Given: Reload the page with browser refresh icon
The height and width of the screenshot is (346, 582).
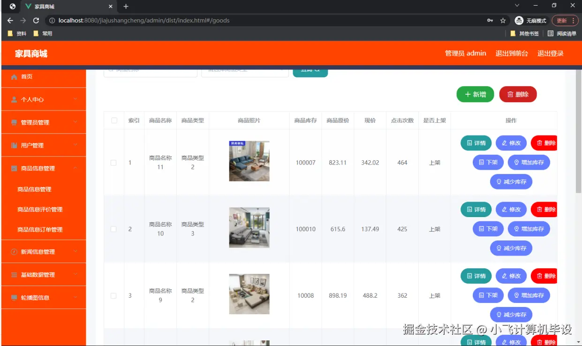Looking at the screenshot, I should pyautogui.click(x=36, y=21).
